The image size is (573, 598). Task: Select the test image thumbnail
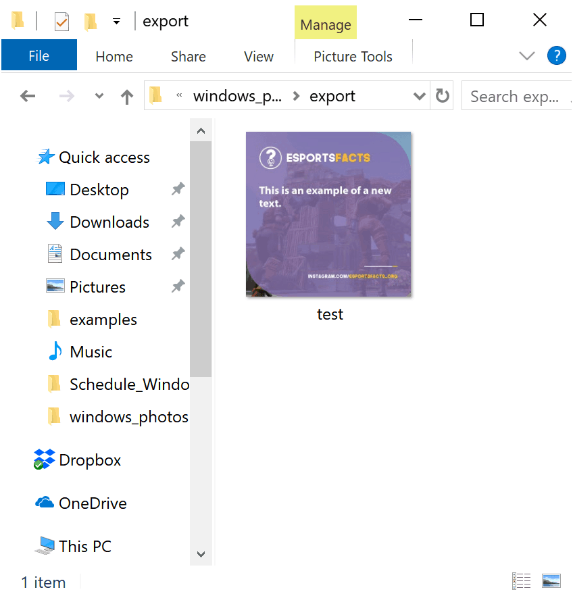click(x=328, y=214)
